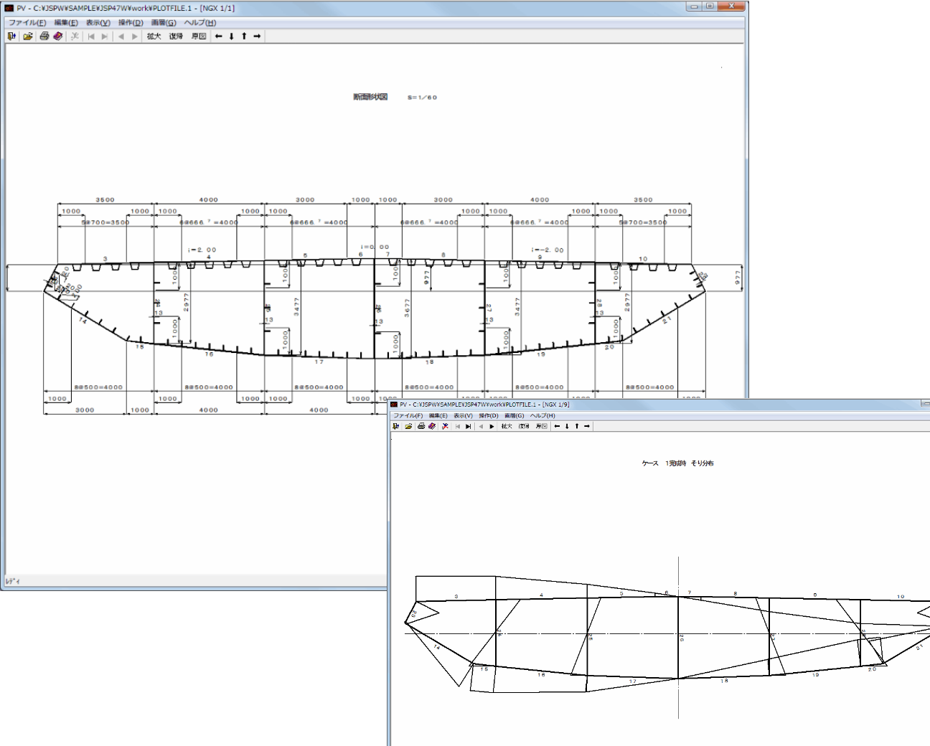
Task: Open the ファイル(F) menu in the upper window
Action: 27,22
